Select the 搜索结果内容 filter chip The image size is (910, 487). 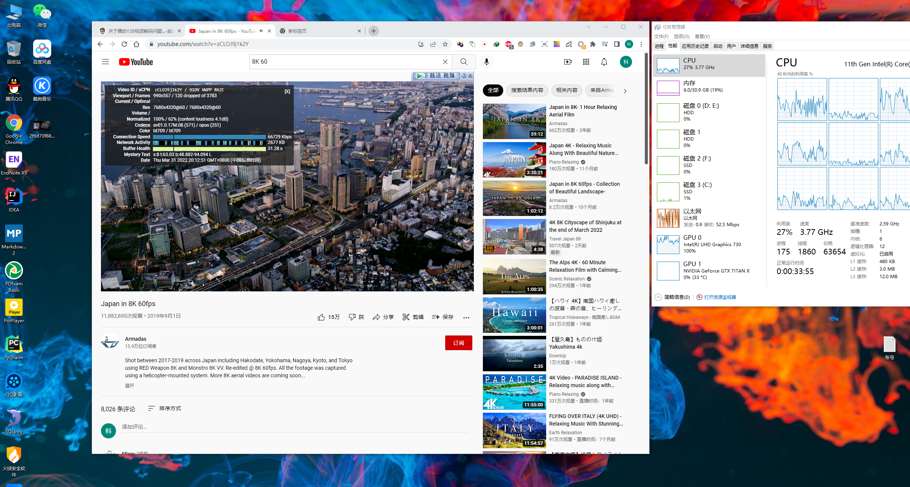[x=527, y=90]
